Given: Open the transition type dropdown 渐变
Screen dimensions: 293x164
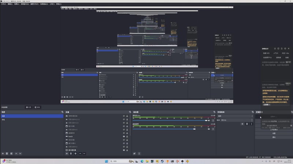Looking at the screenshot, I should [235, 116].
